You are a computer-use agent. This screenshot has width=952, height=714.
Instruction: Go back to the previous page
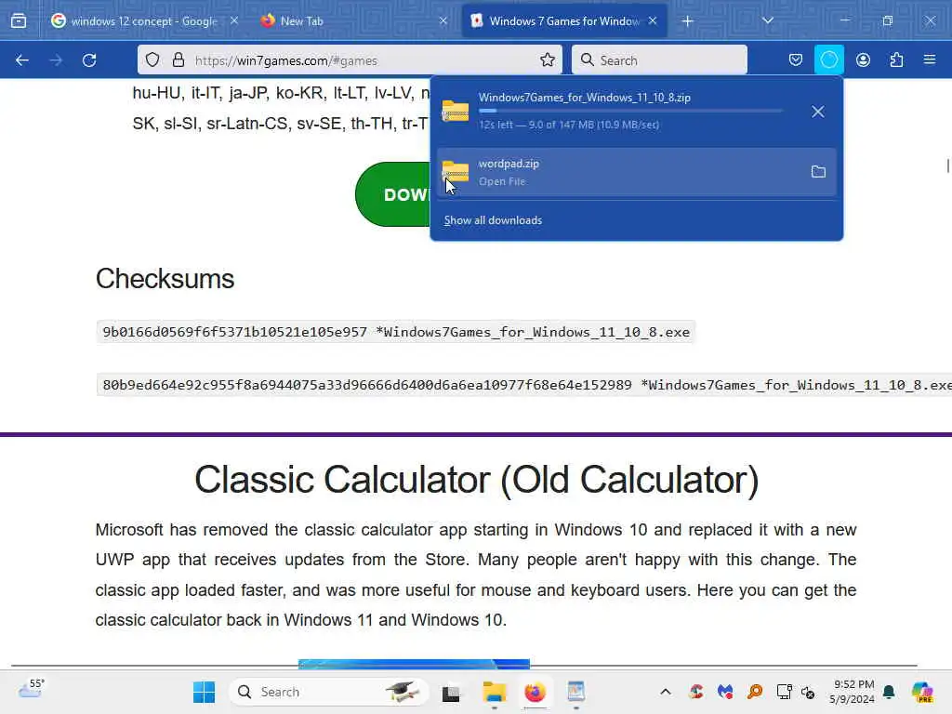[22, 60]
